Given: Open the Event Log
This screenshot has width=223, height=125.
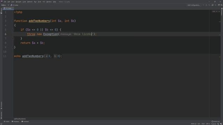Looking at the screenshot, I should click(x=215, y=122).
